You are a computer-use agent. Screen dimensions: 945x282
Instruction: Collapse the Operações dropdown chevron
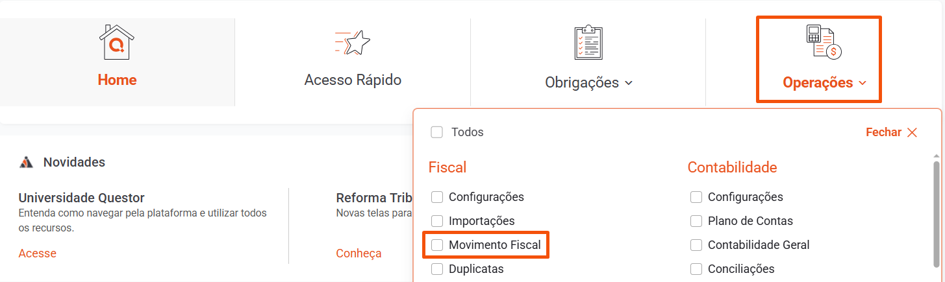(863, 83)
